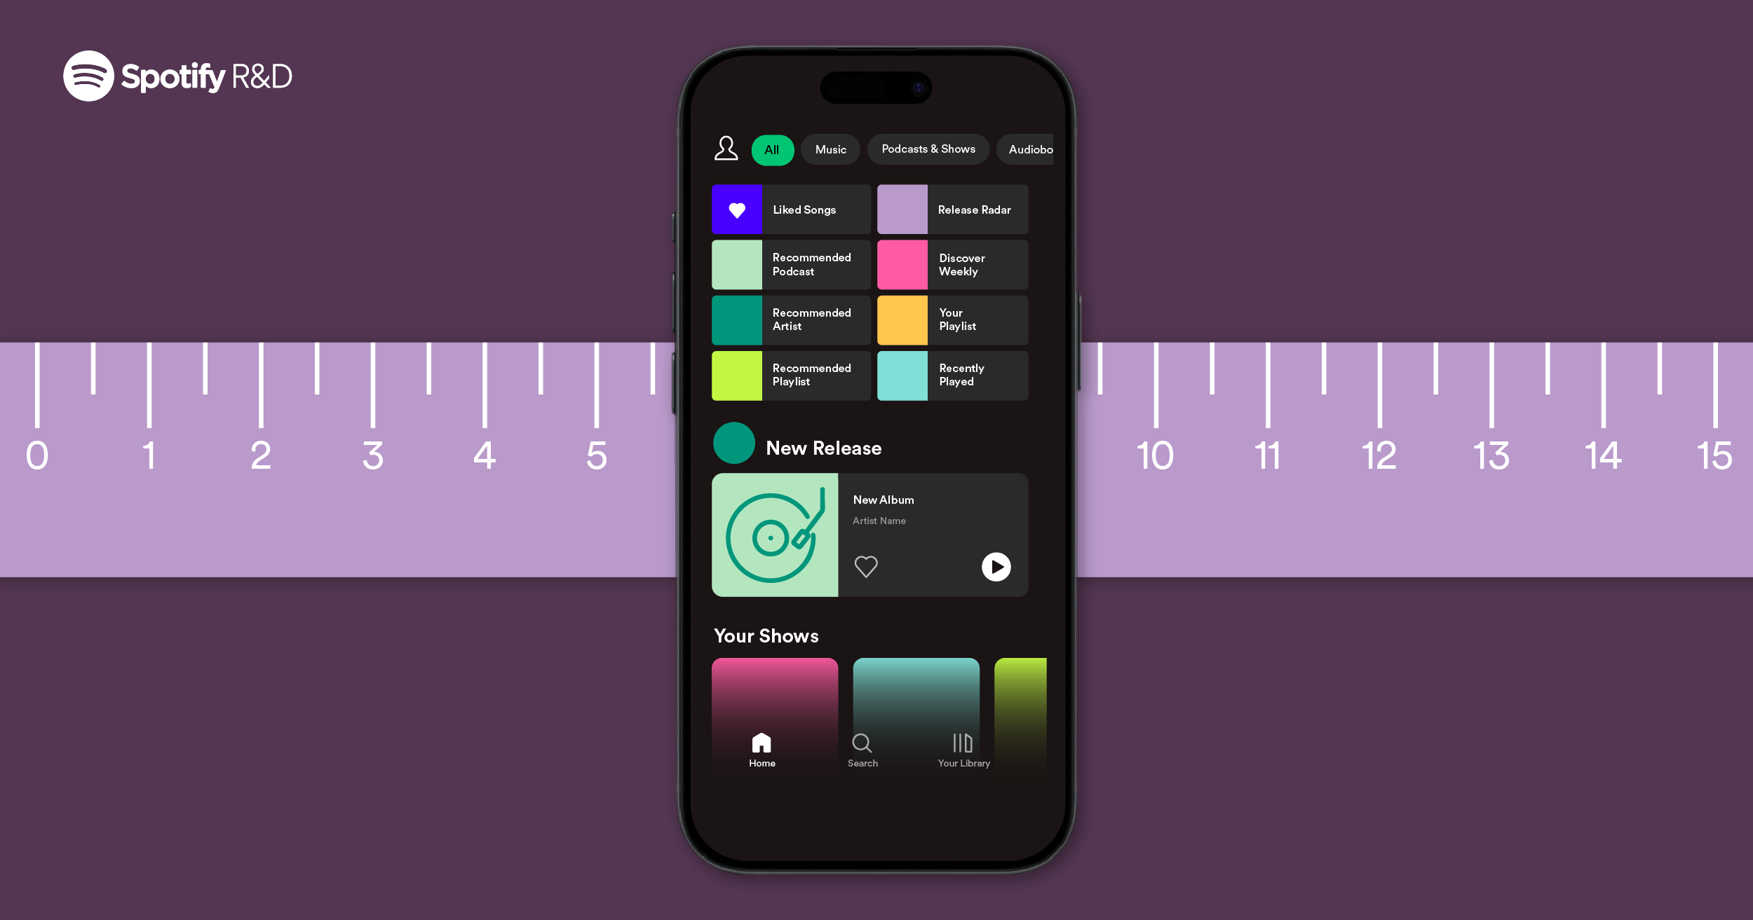Select the Release Radar icon
Image resolution: width=1753 pixels, height=920 pixels.
click(902, 210)
